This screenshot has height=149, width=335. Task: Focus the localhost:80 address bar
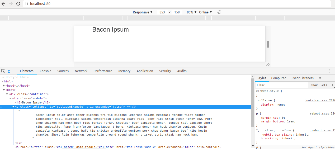pyautogui.click(x=177, y=4)
